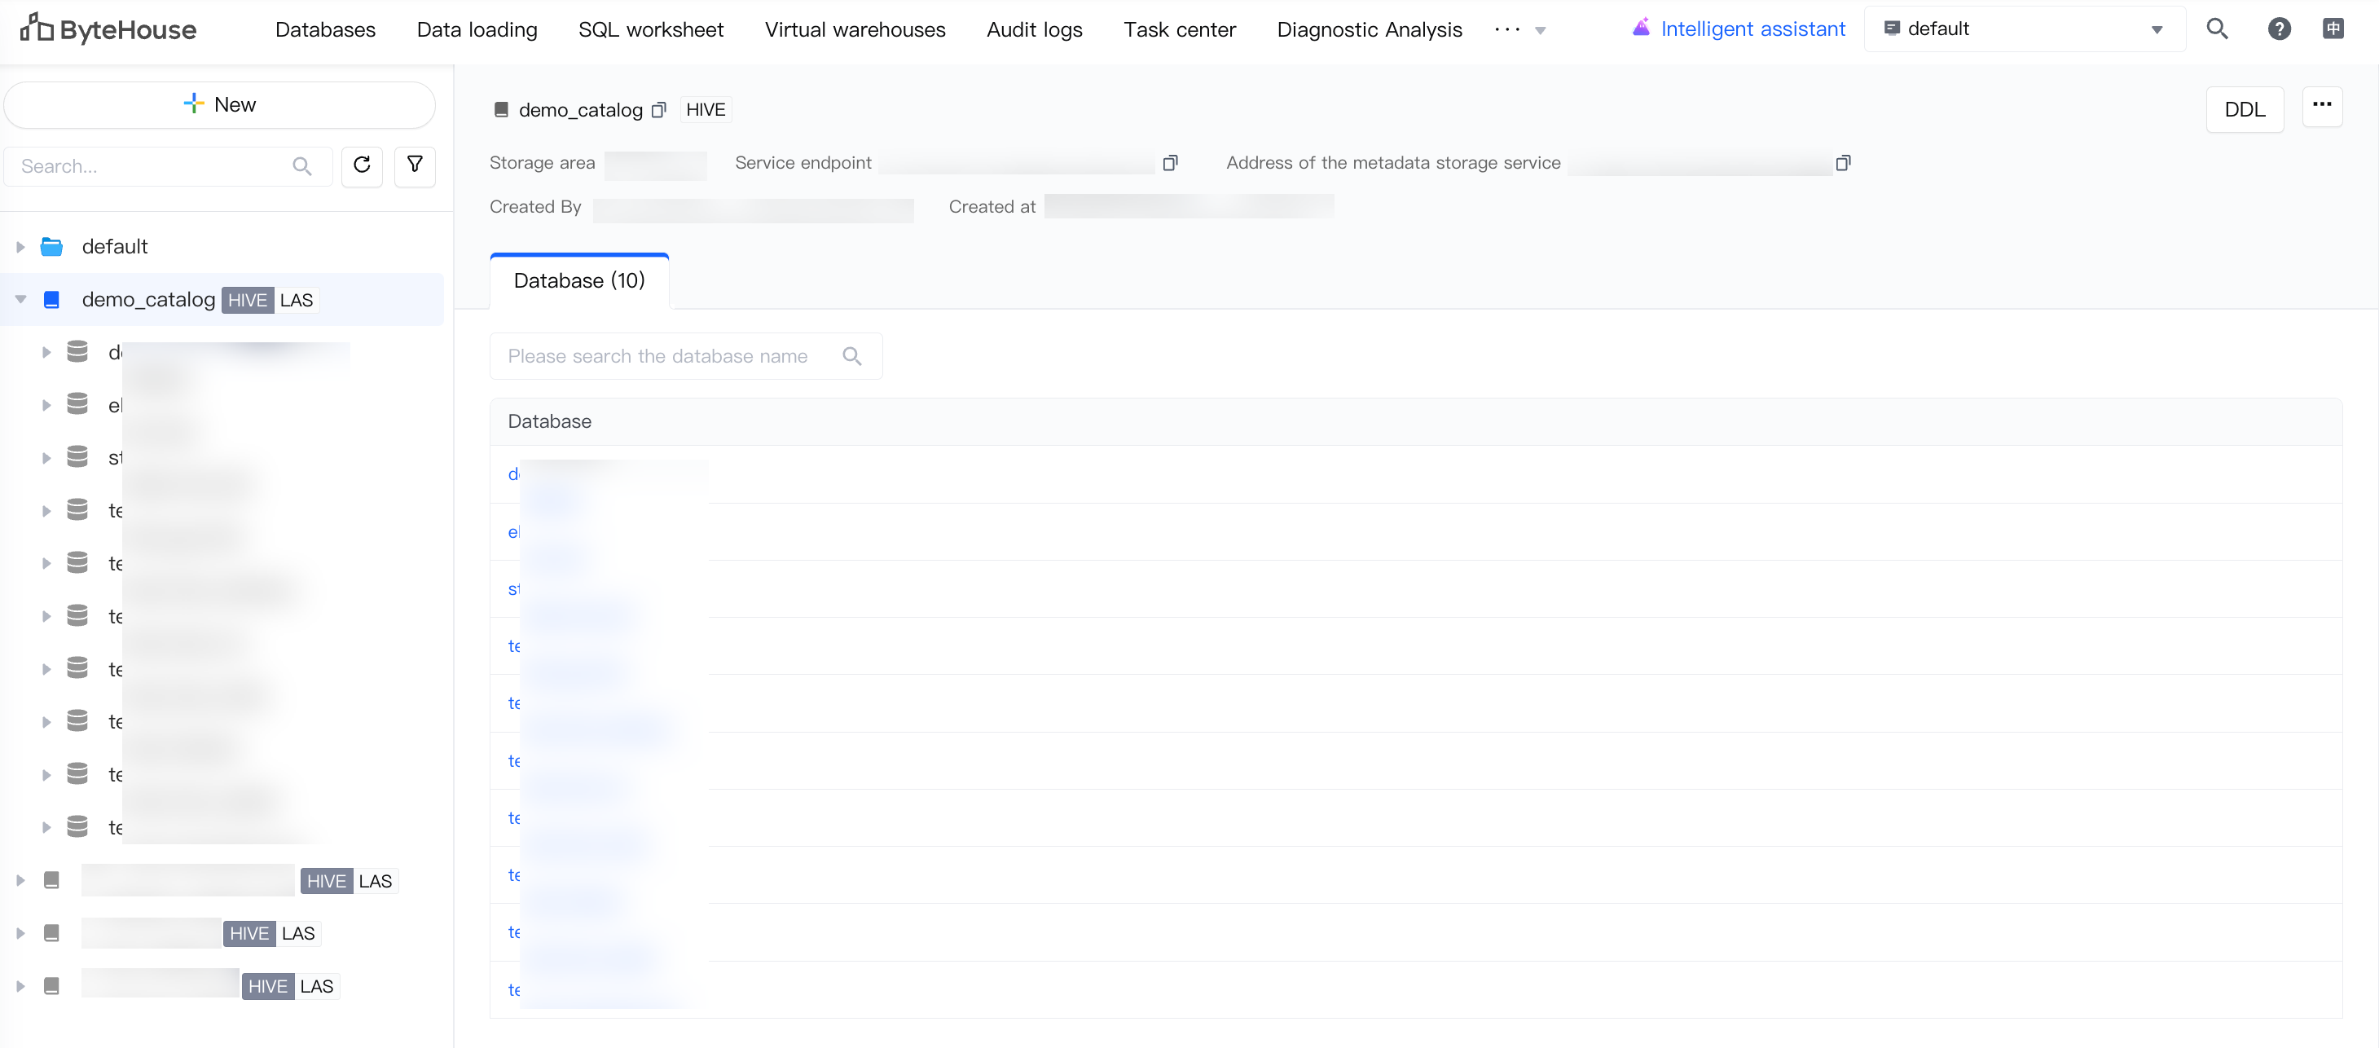Viewport: 2379px width, 1048px height.
Task: Open the help question mark icon
Action: [x=2278, y=29]
